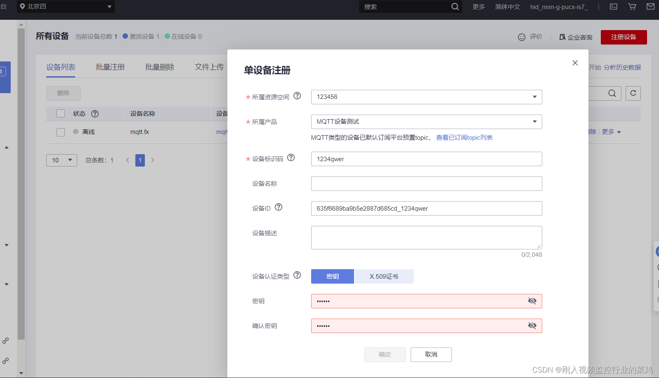This screenshot has height=378, width=659.
Task: Click the 设备描述 text area
Action: pos(426,237)
